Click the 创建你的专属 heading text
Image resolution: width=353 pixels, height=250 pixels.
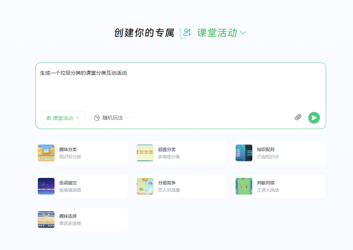click(x=144, y=33)
